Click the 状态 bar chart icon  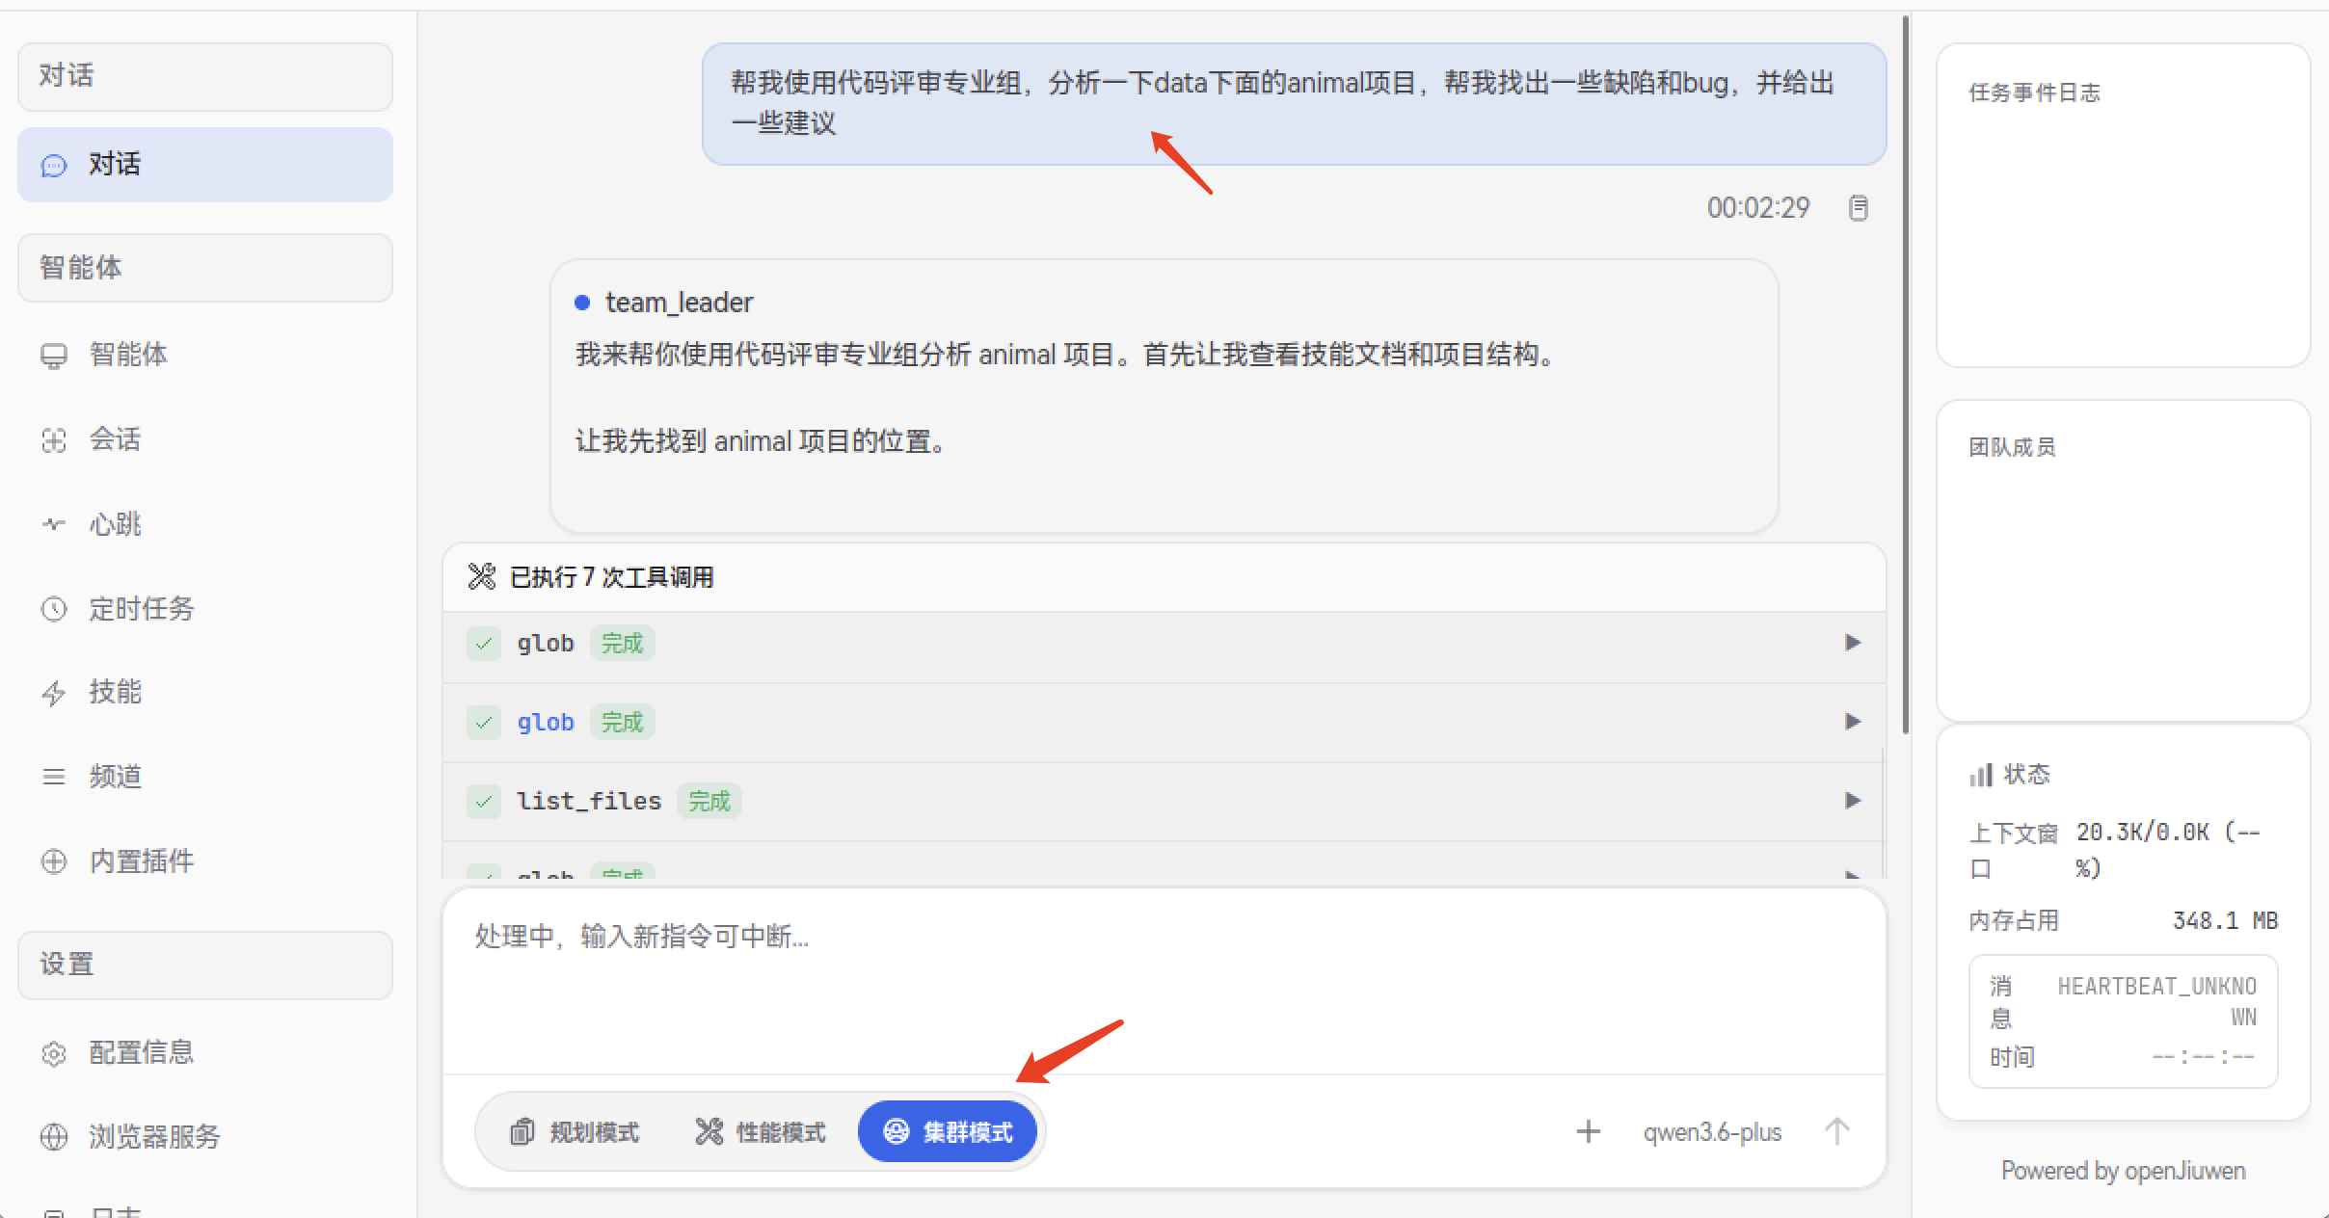[x=1981, y=775]
